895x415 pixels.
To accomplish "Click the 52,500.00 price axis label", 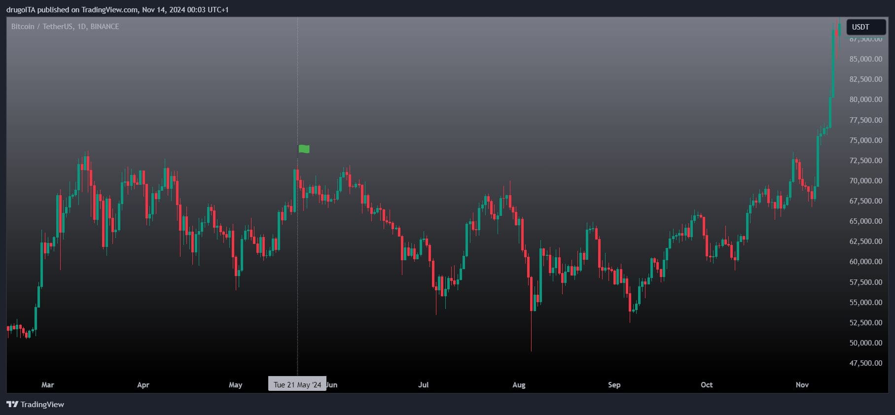I will pos(865,322).
